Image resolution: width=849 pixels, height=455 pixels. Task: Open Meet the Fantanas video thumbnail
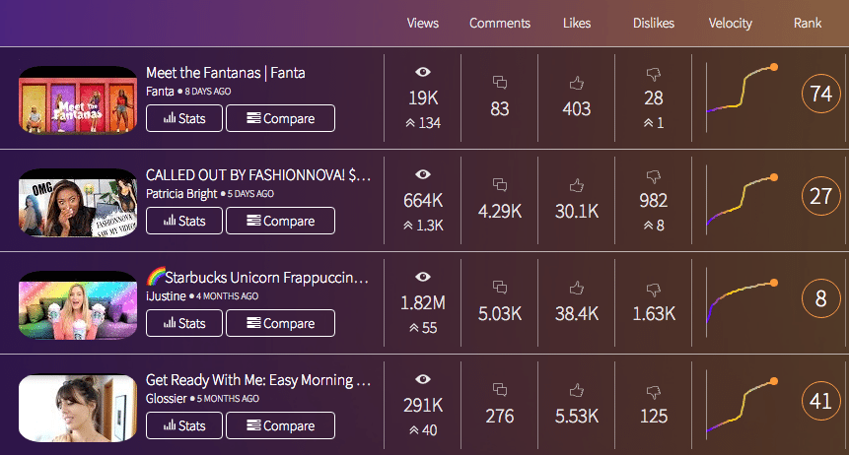pyautogui.click(x=78, y=99)
